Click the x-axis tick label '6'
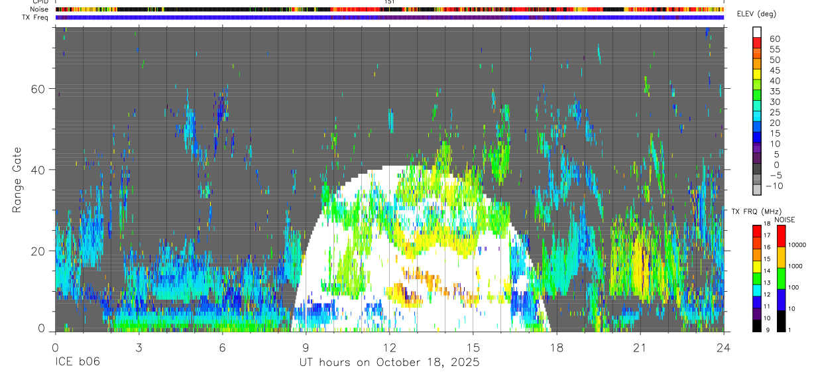The height and width of the screenshot is (376, 814). point(222,347)
